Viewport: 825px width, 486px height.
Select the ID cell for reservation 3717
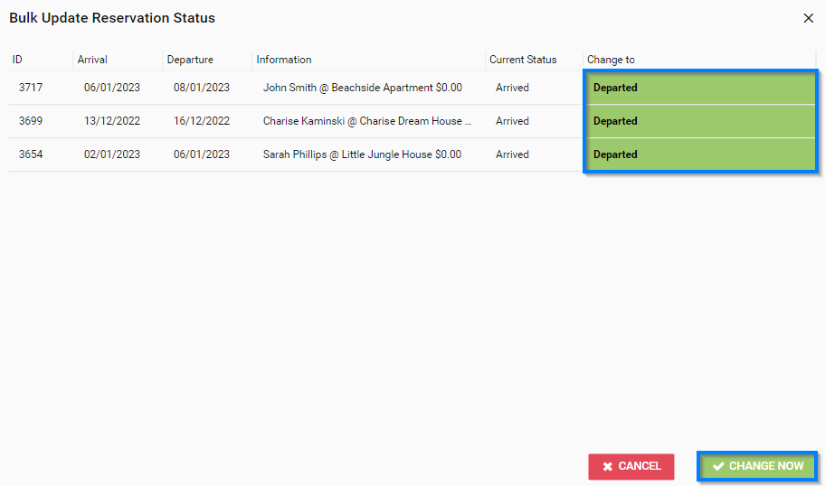[31, 88]
